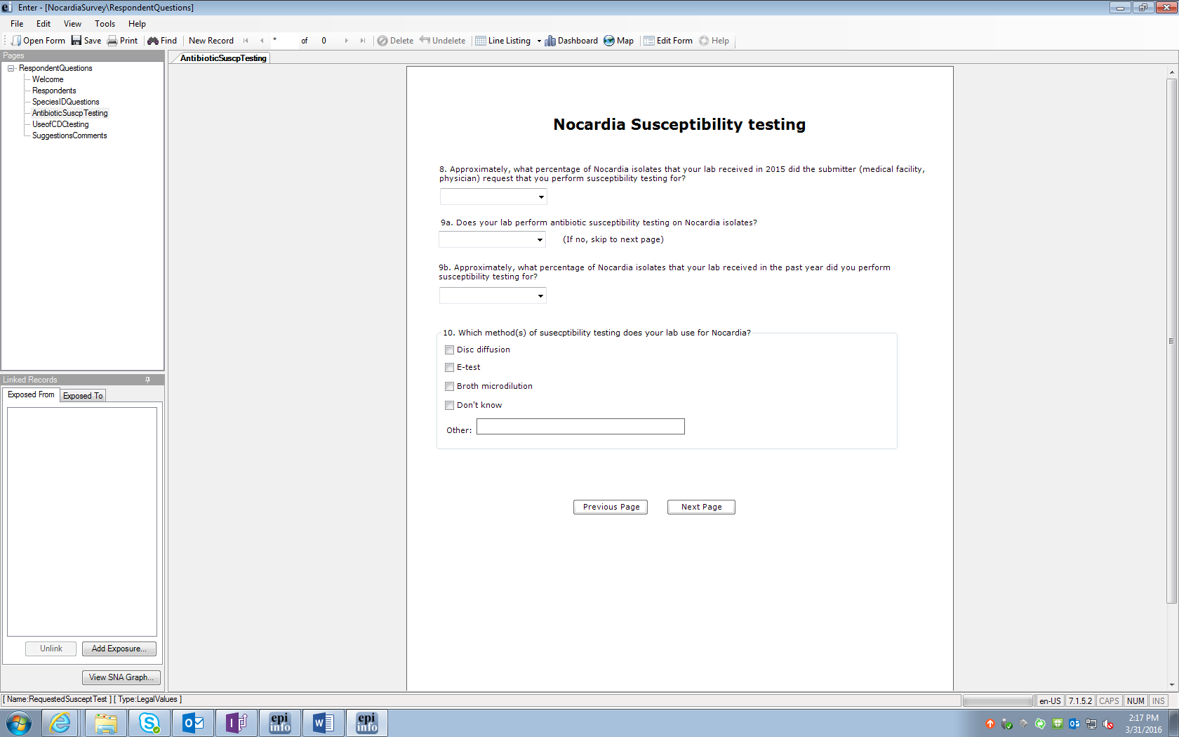The image size is (1179, 737).
Task: Open the Tools menu
Action: tap(105, 24)
